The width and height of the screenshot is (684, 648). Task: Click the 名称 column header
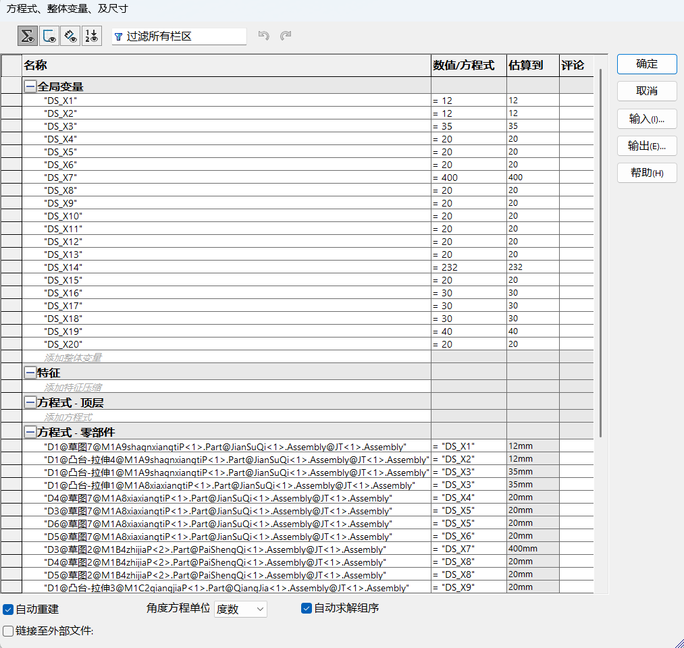tap(226, 65)
